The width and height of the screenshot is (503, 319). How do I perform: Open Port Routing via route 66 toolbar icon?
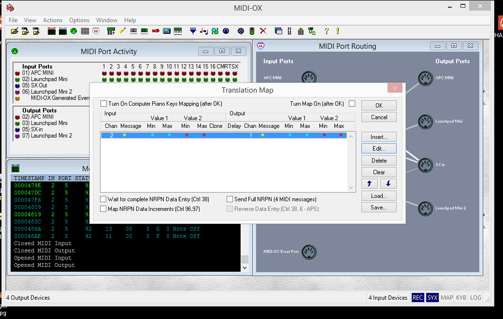[x=96, y=31]
